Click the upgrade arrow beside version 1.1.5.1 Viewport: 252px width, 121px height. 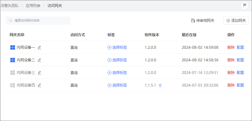point(160,85)
